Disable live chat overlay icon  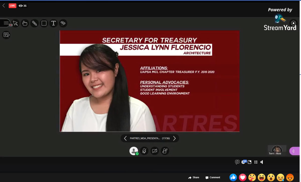coord(237,162)
